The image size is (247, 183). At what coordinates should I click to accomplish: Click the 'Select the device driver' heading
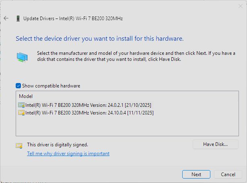coord(99,39)
